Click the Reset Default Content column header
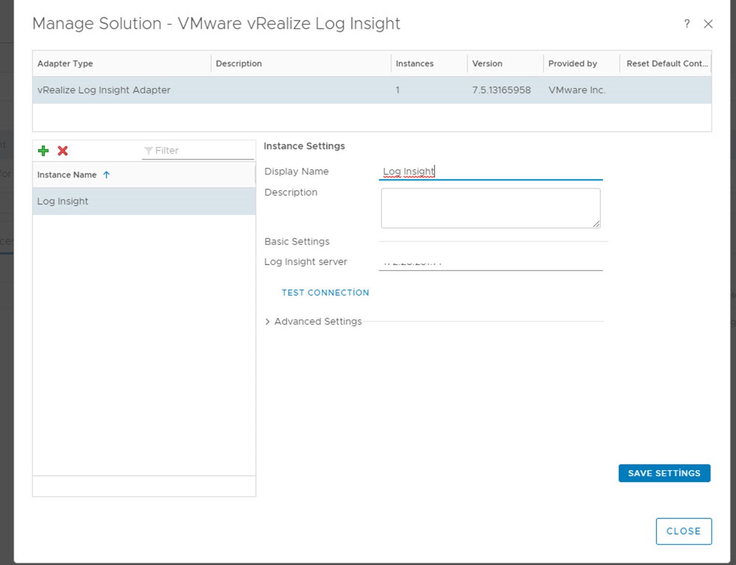Viewport: 736px width, 565px height. pyautogui.click(x=666, y=63)
